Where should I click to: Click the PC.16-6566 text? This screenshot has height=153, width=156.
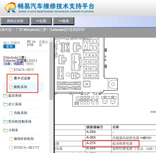(32, 43)
